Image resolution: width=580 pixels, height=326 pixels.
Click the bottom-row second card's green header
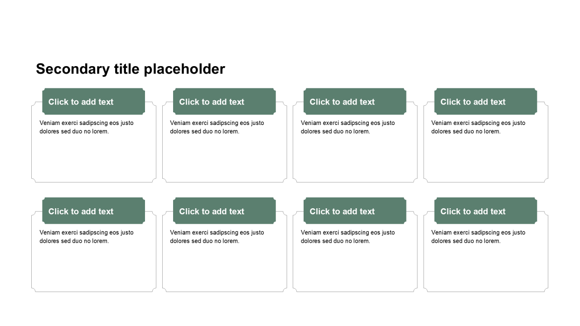[x=224, y=211]
